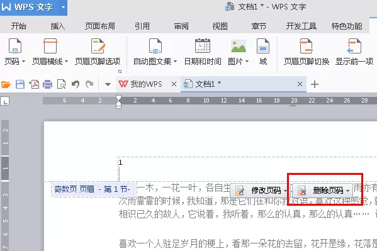Expand the 修改页码 dropdown arrow

coord(285,191)
